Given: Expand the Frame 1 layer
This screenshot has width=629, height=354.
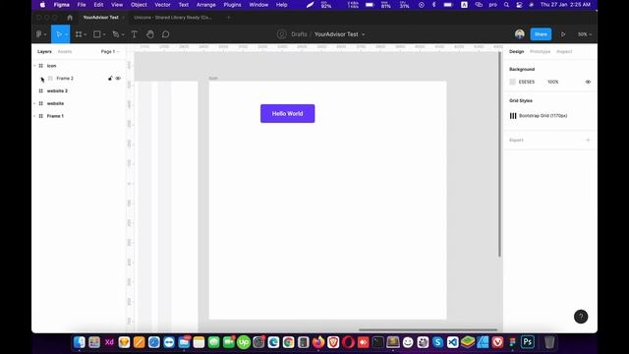Looking at the screenshot, I should (34, 116).
